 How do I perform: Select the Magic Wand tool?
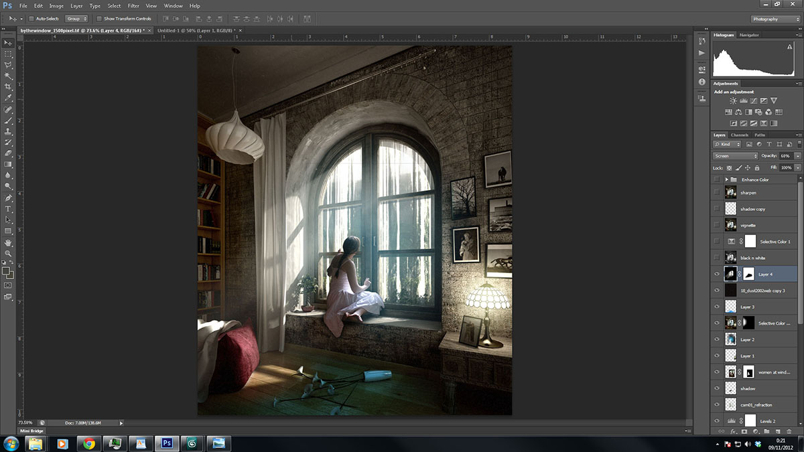click(8, 76)
